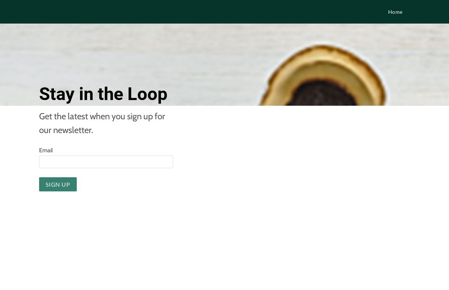Open the Home navigation link
Viewport: 449px width, 290px height.
[x=395, y=12]
